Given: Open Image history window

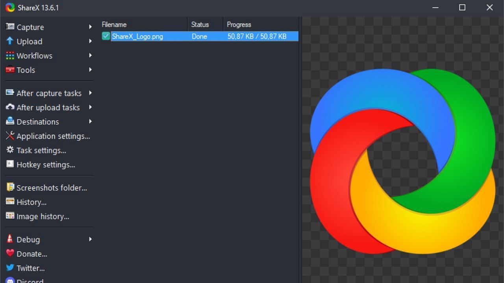Looking at the screenshot, I should 43,217.
